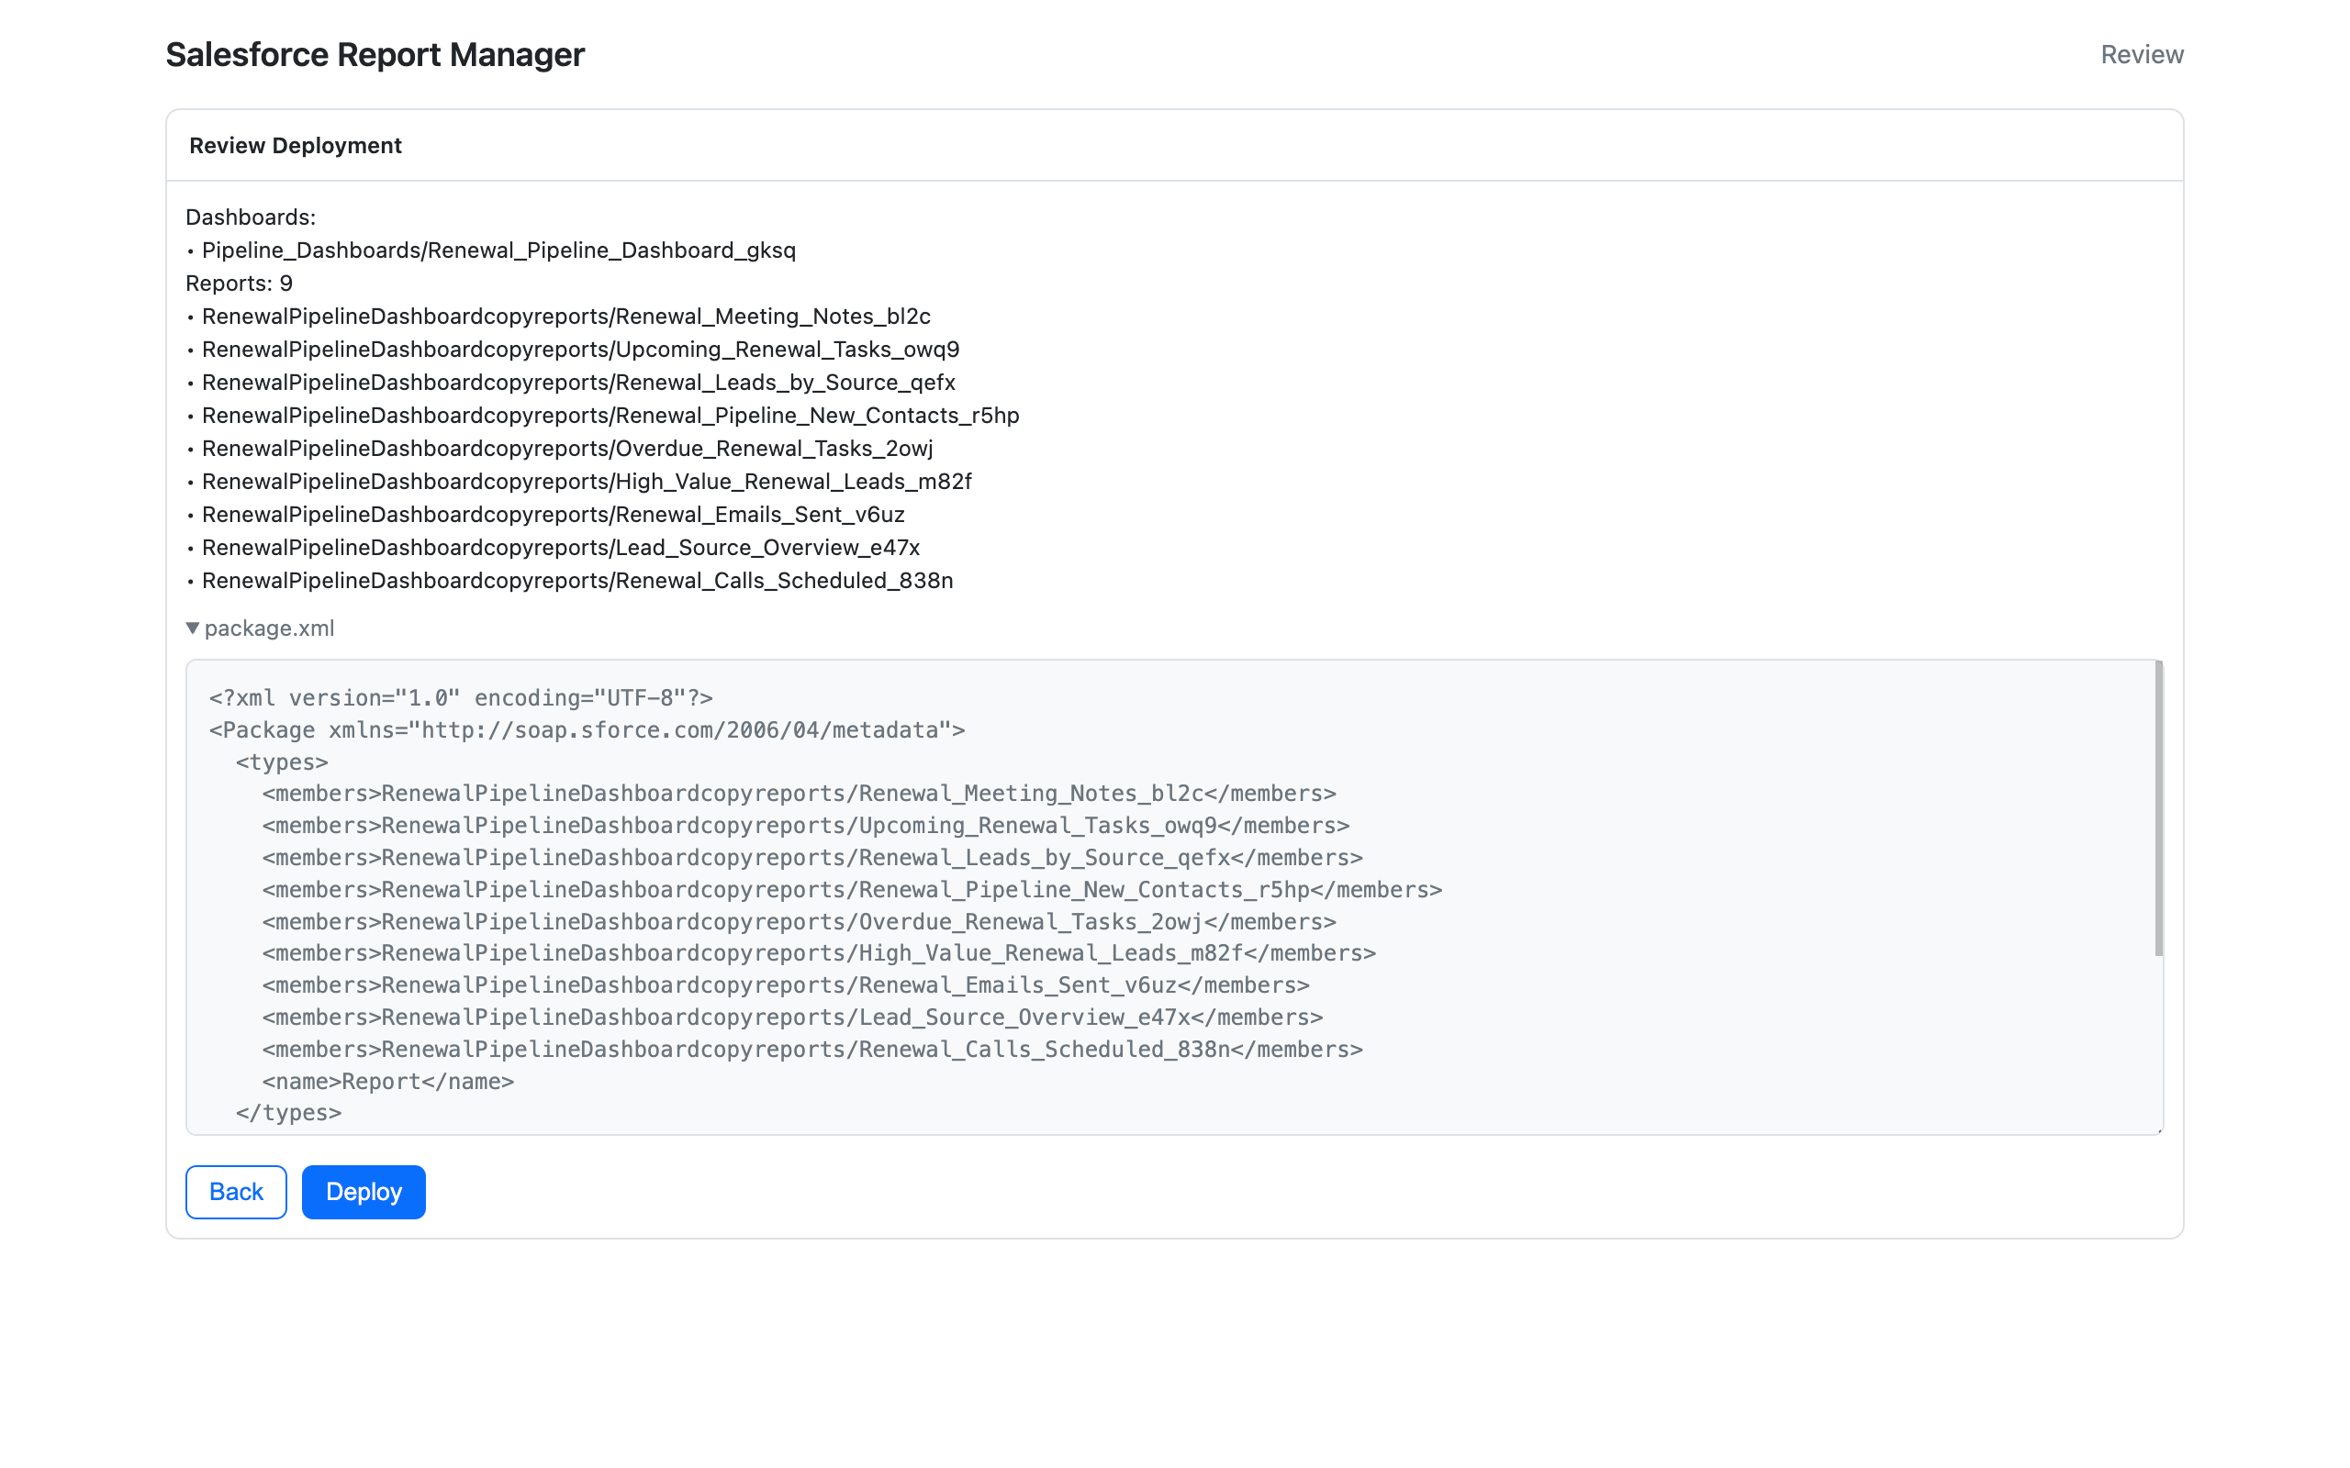Click the package.xml code scrollbar
The image size is (2350, 1468).
point(2158,807)
